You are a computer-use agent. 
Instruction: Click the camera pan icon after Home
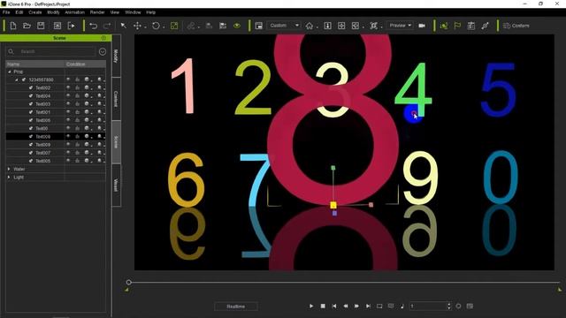(x=327, y=26)
